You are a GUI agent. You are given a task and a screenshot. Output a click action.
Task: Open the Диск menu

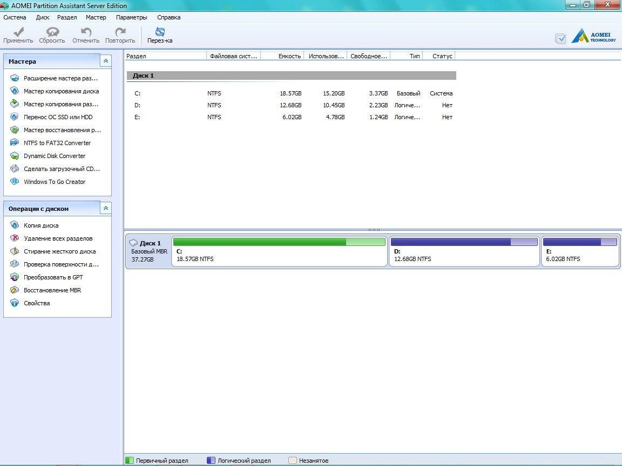43,17
